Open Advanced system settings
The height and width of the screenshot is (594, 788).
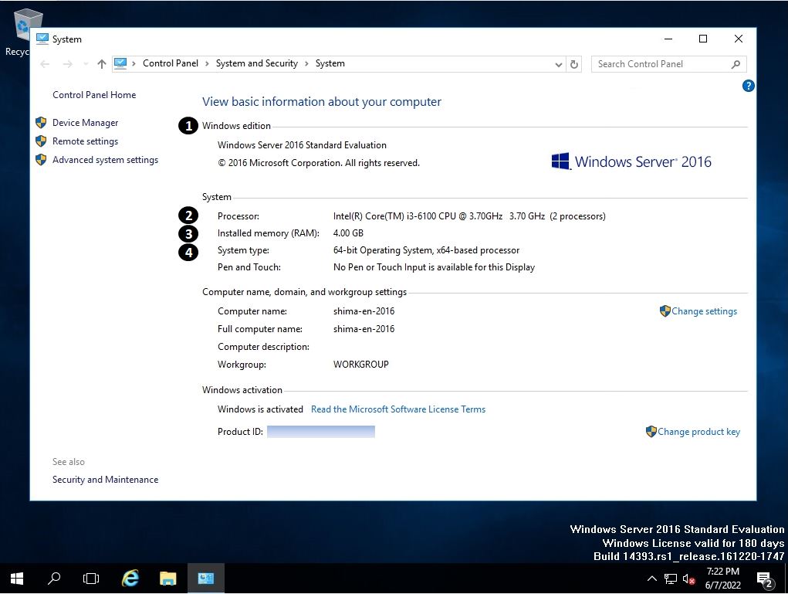point(105,160)
